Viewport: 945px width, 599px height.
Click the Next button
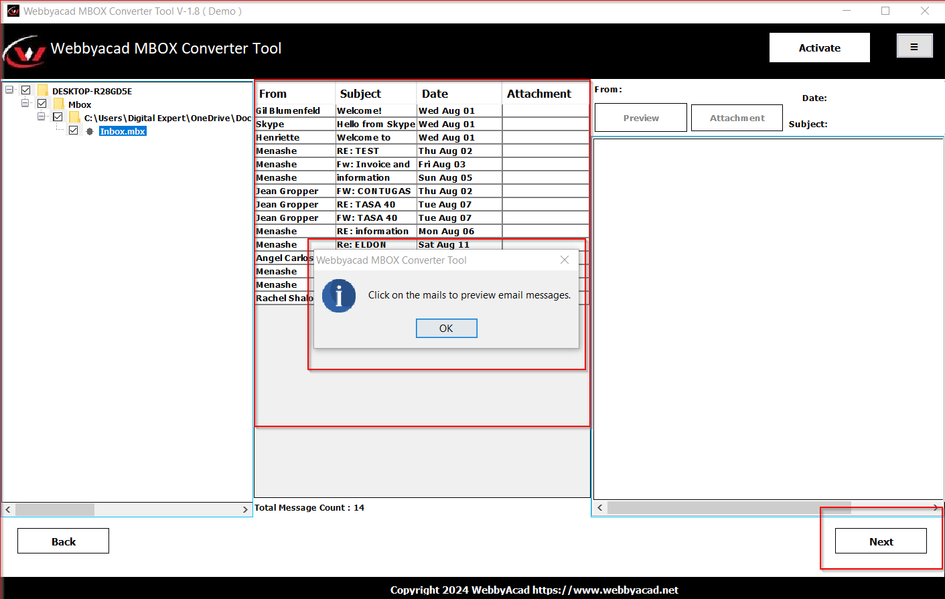[x=881, y=541]
